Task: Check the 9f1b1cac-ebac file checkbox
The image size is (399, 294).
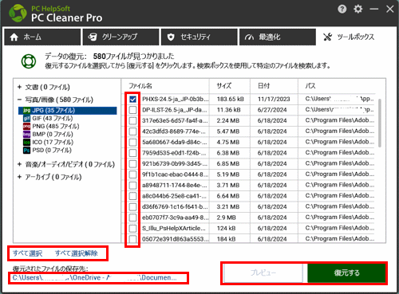Action: [132, 174]
